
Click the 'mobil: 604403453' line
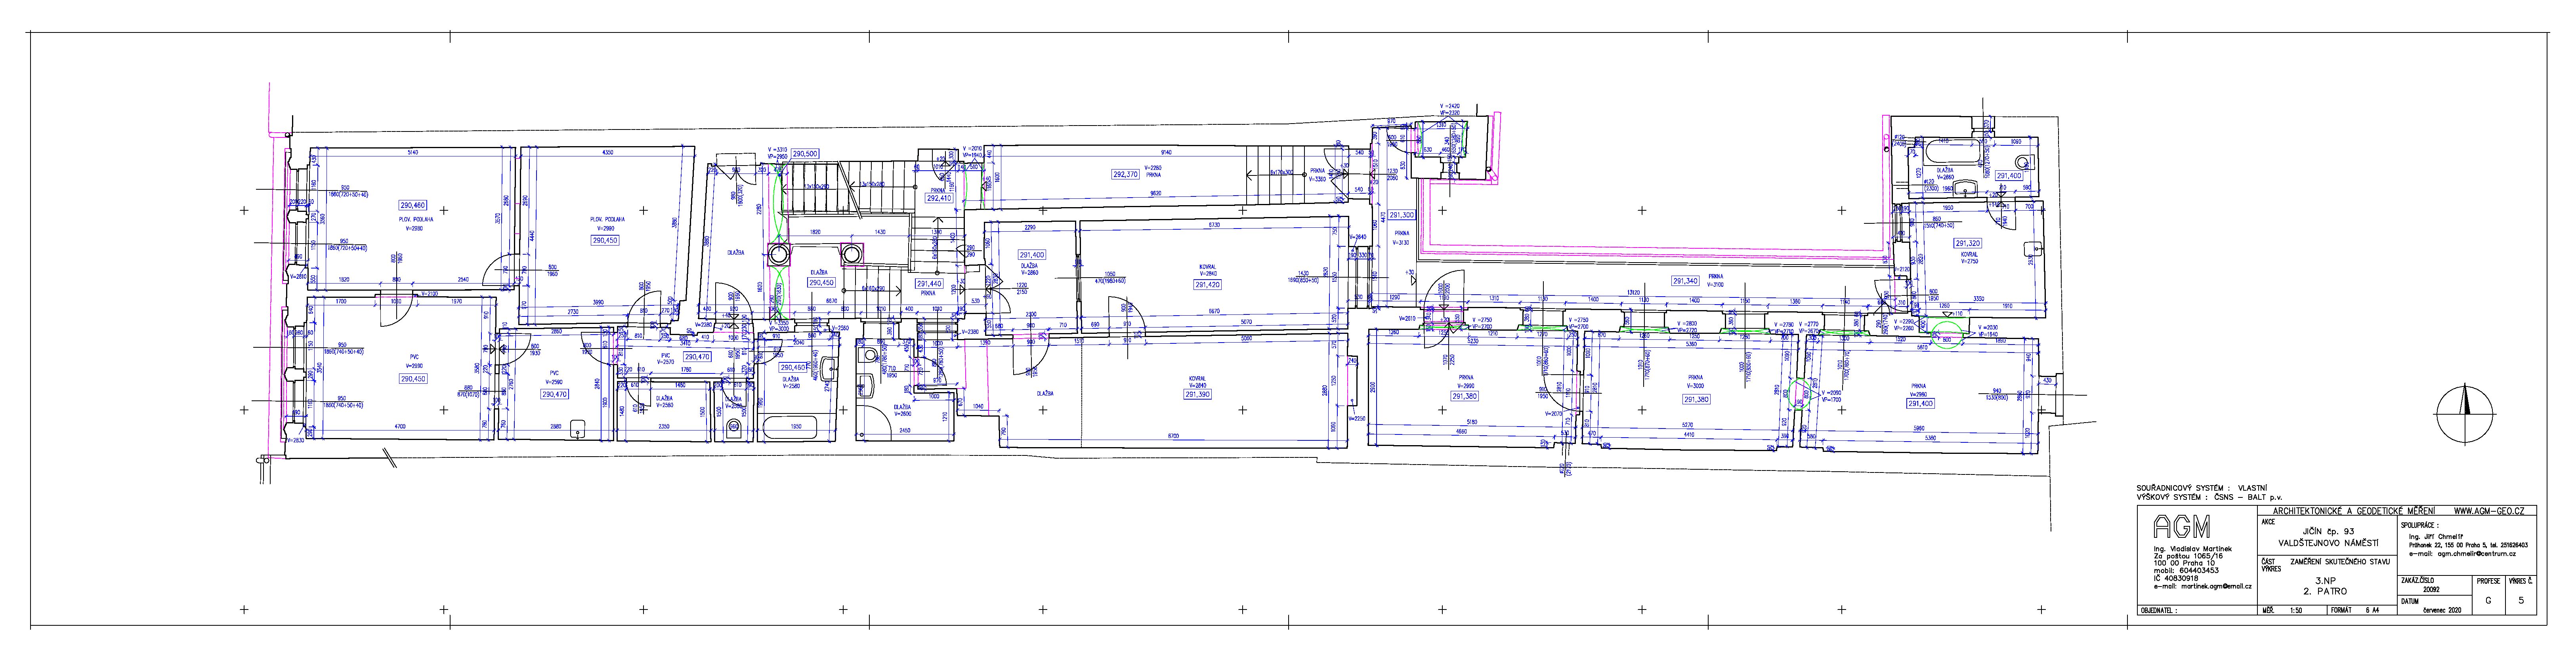pyautogui.click(x=2186, y=571)
